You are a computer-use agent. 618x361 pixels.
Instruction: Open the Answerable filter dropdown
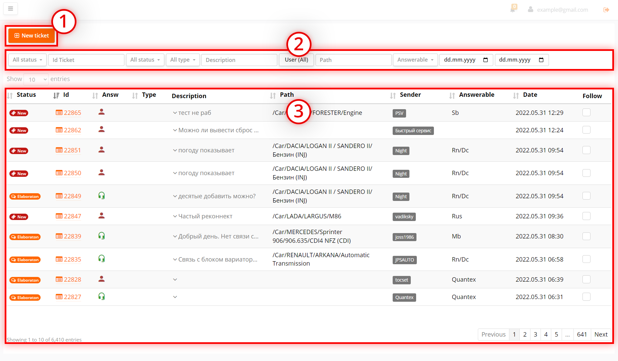(415, 60)
